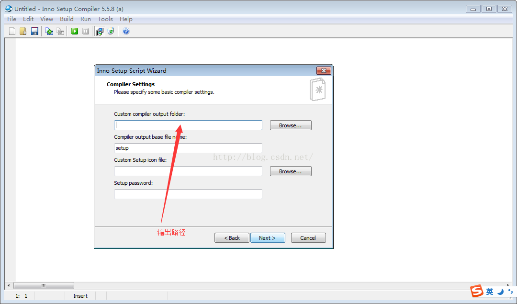The width and height of the screenshot is (517, 304).
Task: Click the output base file name field containing setup
Action: point(188,148)
